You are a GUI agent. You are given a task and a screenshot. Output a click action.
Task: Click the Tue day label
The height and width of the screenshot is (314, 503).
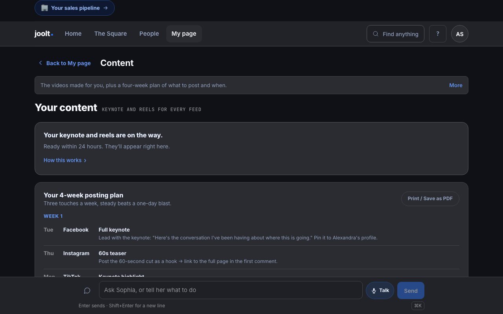click(48, 230)
